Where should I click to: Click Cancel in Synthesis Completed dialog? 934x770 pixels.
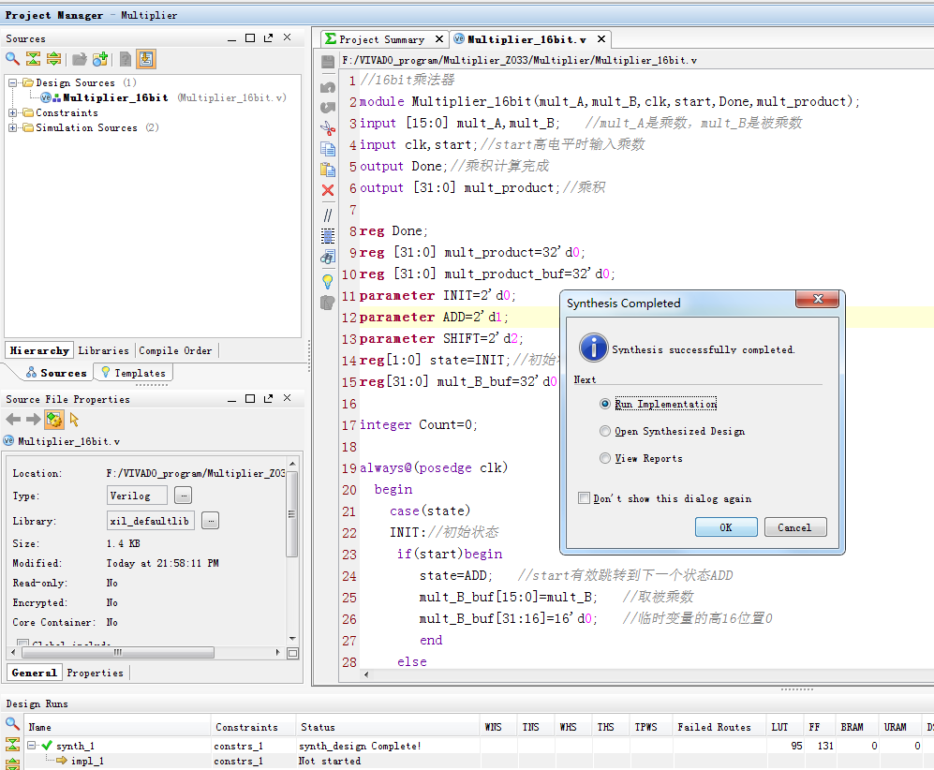(793, 527)
